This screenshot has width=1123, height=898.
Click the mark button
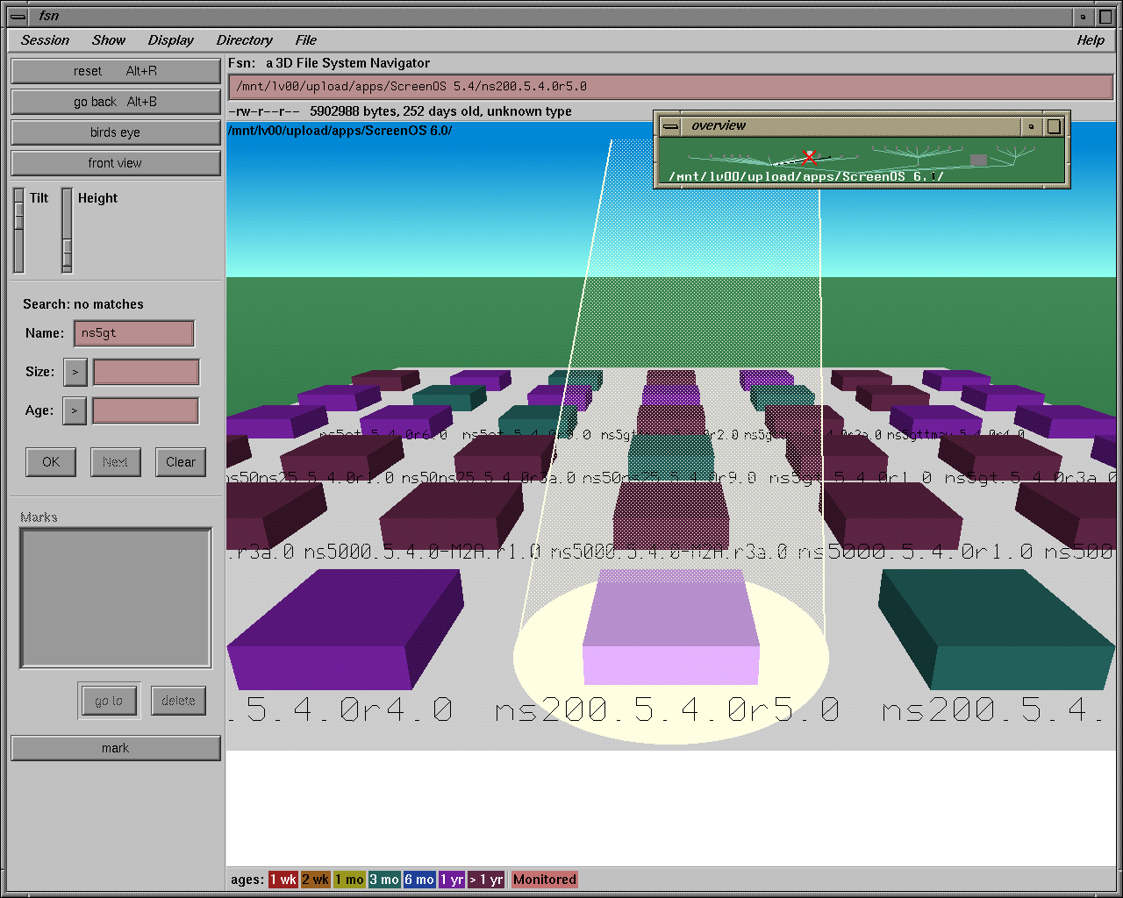pyautogui.click(x=115, y=748)
